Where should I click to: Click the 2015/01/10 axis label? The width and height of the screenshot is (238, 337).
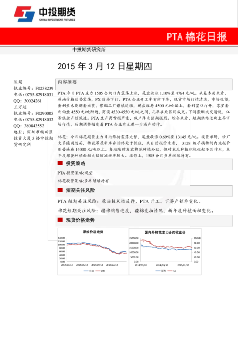184,265
